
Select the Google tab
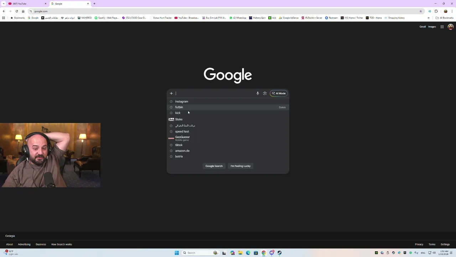click(69, 4)
